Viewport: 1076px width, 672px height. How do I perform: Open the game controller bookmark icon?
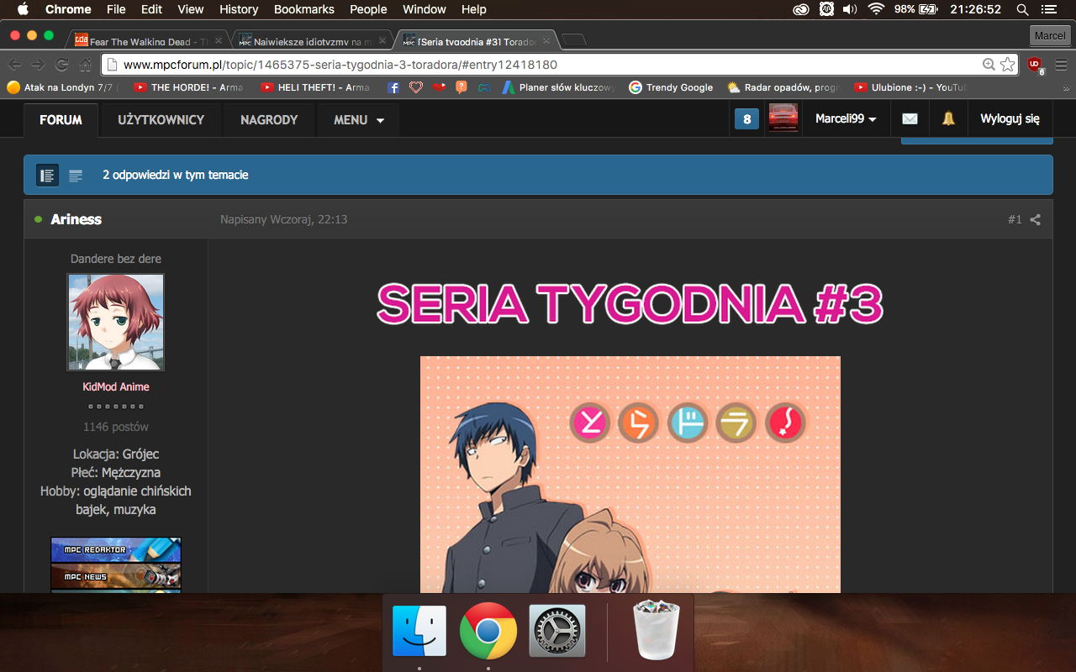(x=484, y=87)
